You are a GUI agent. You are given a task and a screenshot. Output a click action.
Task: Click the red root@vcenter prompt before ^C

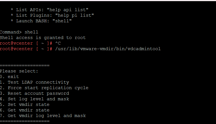(x=17, y=43)
